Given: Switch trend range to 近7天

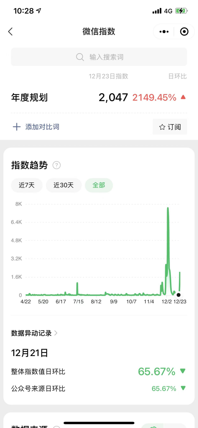Looking at the screenshot, I should [27, 185].
